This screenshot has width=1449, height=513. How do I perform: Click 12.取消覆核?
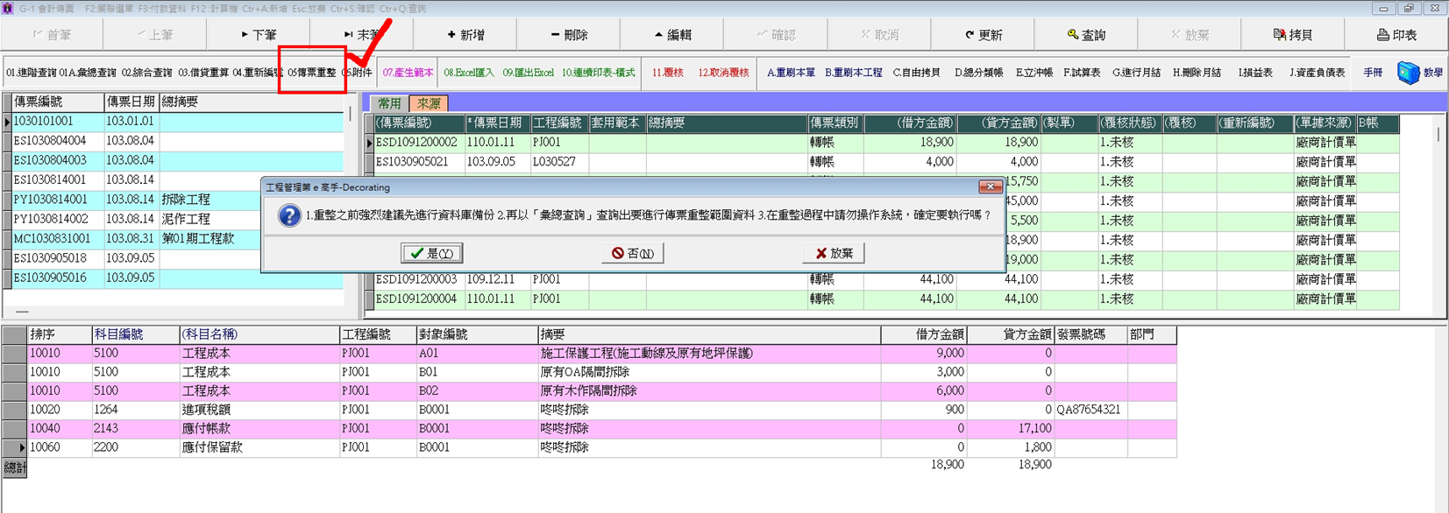click(x=723, y=73)
